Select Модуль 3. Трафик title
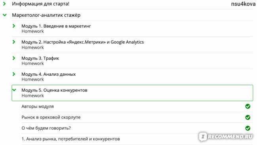This screenshot has height=145, width=257. click(40, 58)
